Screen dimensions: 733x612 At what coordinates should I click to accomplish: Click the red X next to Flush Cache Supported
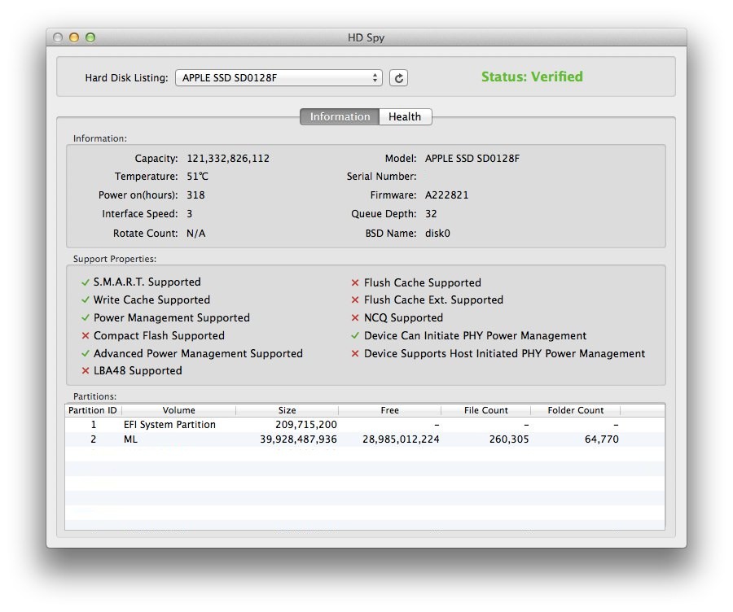tap(355, 282)
